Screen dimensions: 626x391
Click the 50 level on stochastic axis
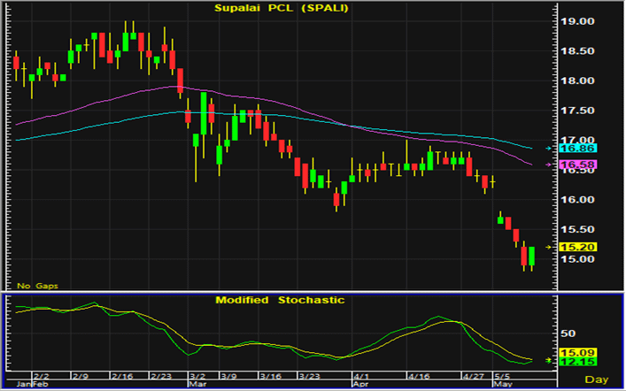pyautogui.click(x=568, y=333)
